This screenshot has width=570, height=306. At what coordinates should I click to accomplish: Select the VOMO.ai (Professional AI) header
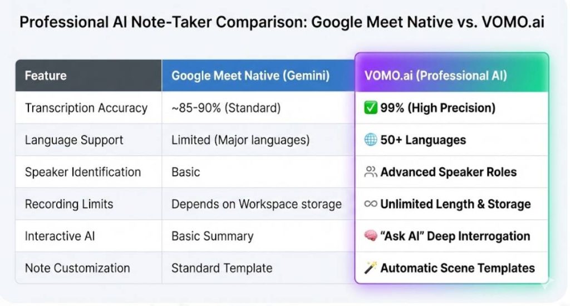tap(436, 76)
